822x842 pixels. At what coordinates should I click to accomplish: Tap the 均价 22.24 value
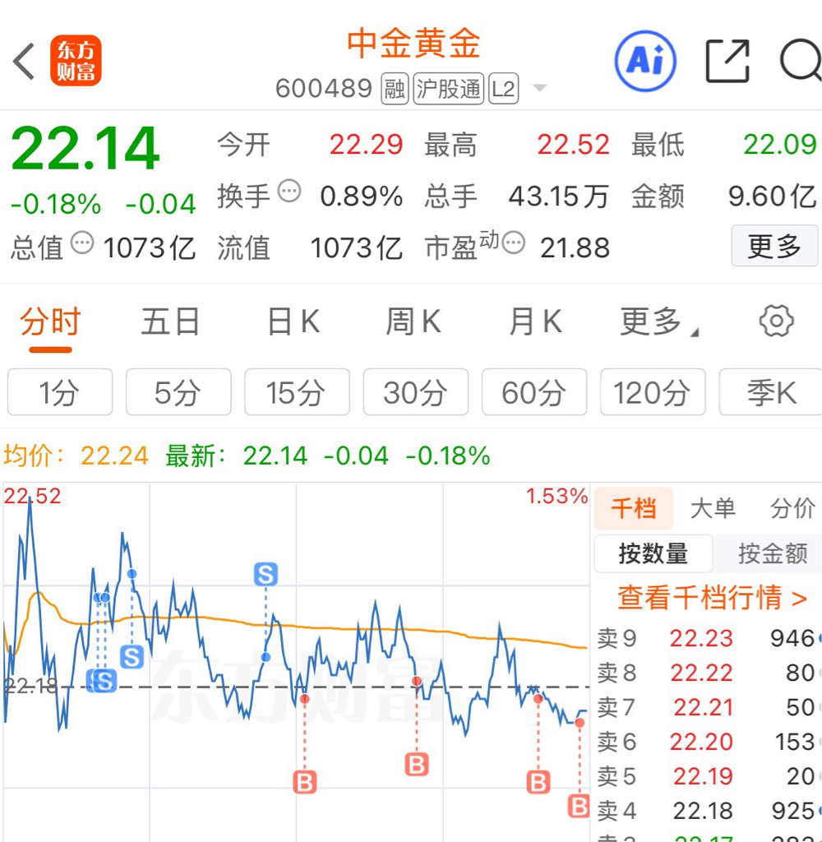[114, 456]
